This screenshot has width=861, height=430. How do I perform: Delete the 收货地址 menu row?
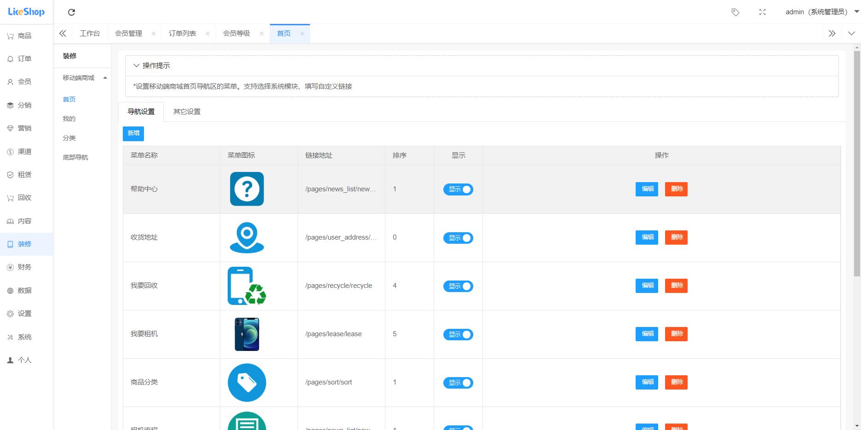(x=676, y=237)
